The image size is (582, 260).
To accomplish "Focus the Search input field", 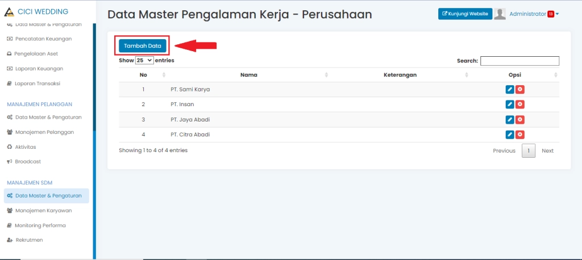I will click(x=519, y=61).
